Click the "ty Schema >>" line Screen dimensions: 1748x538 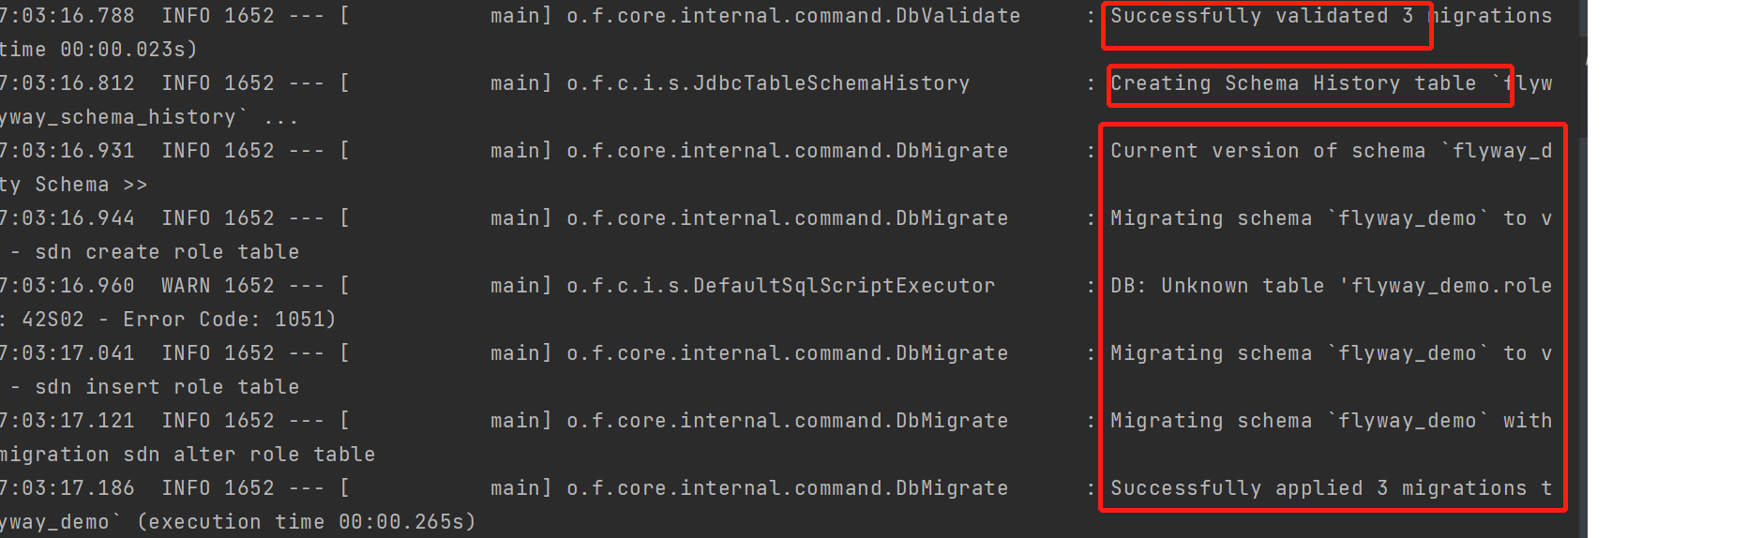(x=73, y=185)
